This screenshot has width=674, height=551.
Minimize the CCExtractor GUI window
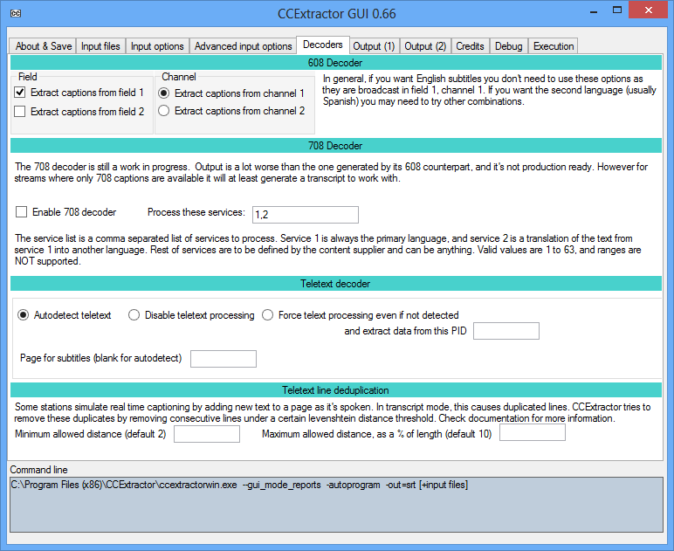pyautogui.click(x=594, y=10)
